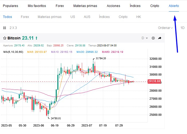Open chart settings gear icon

coord(153,38)
